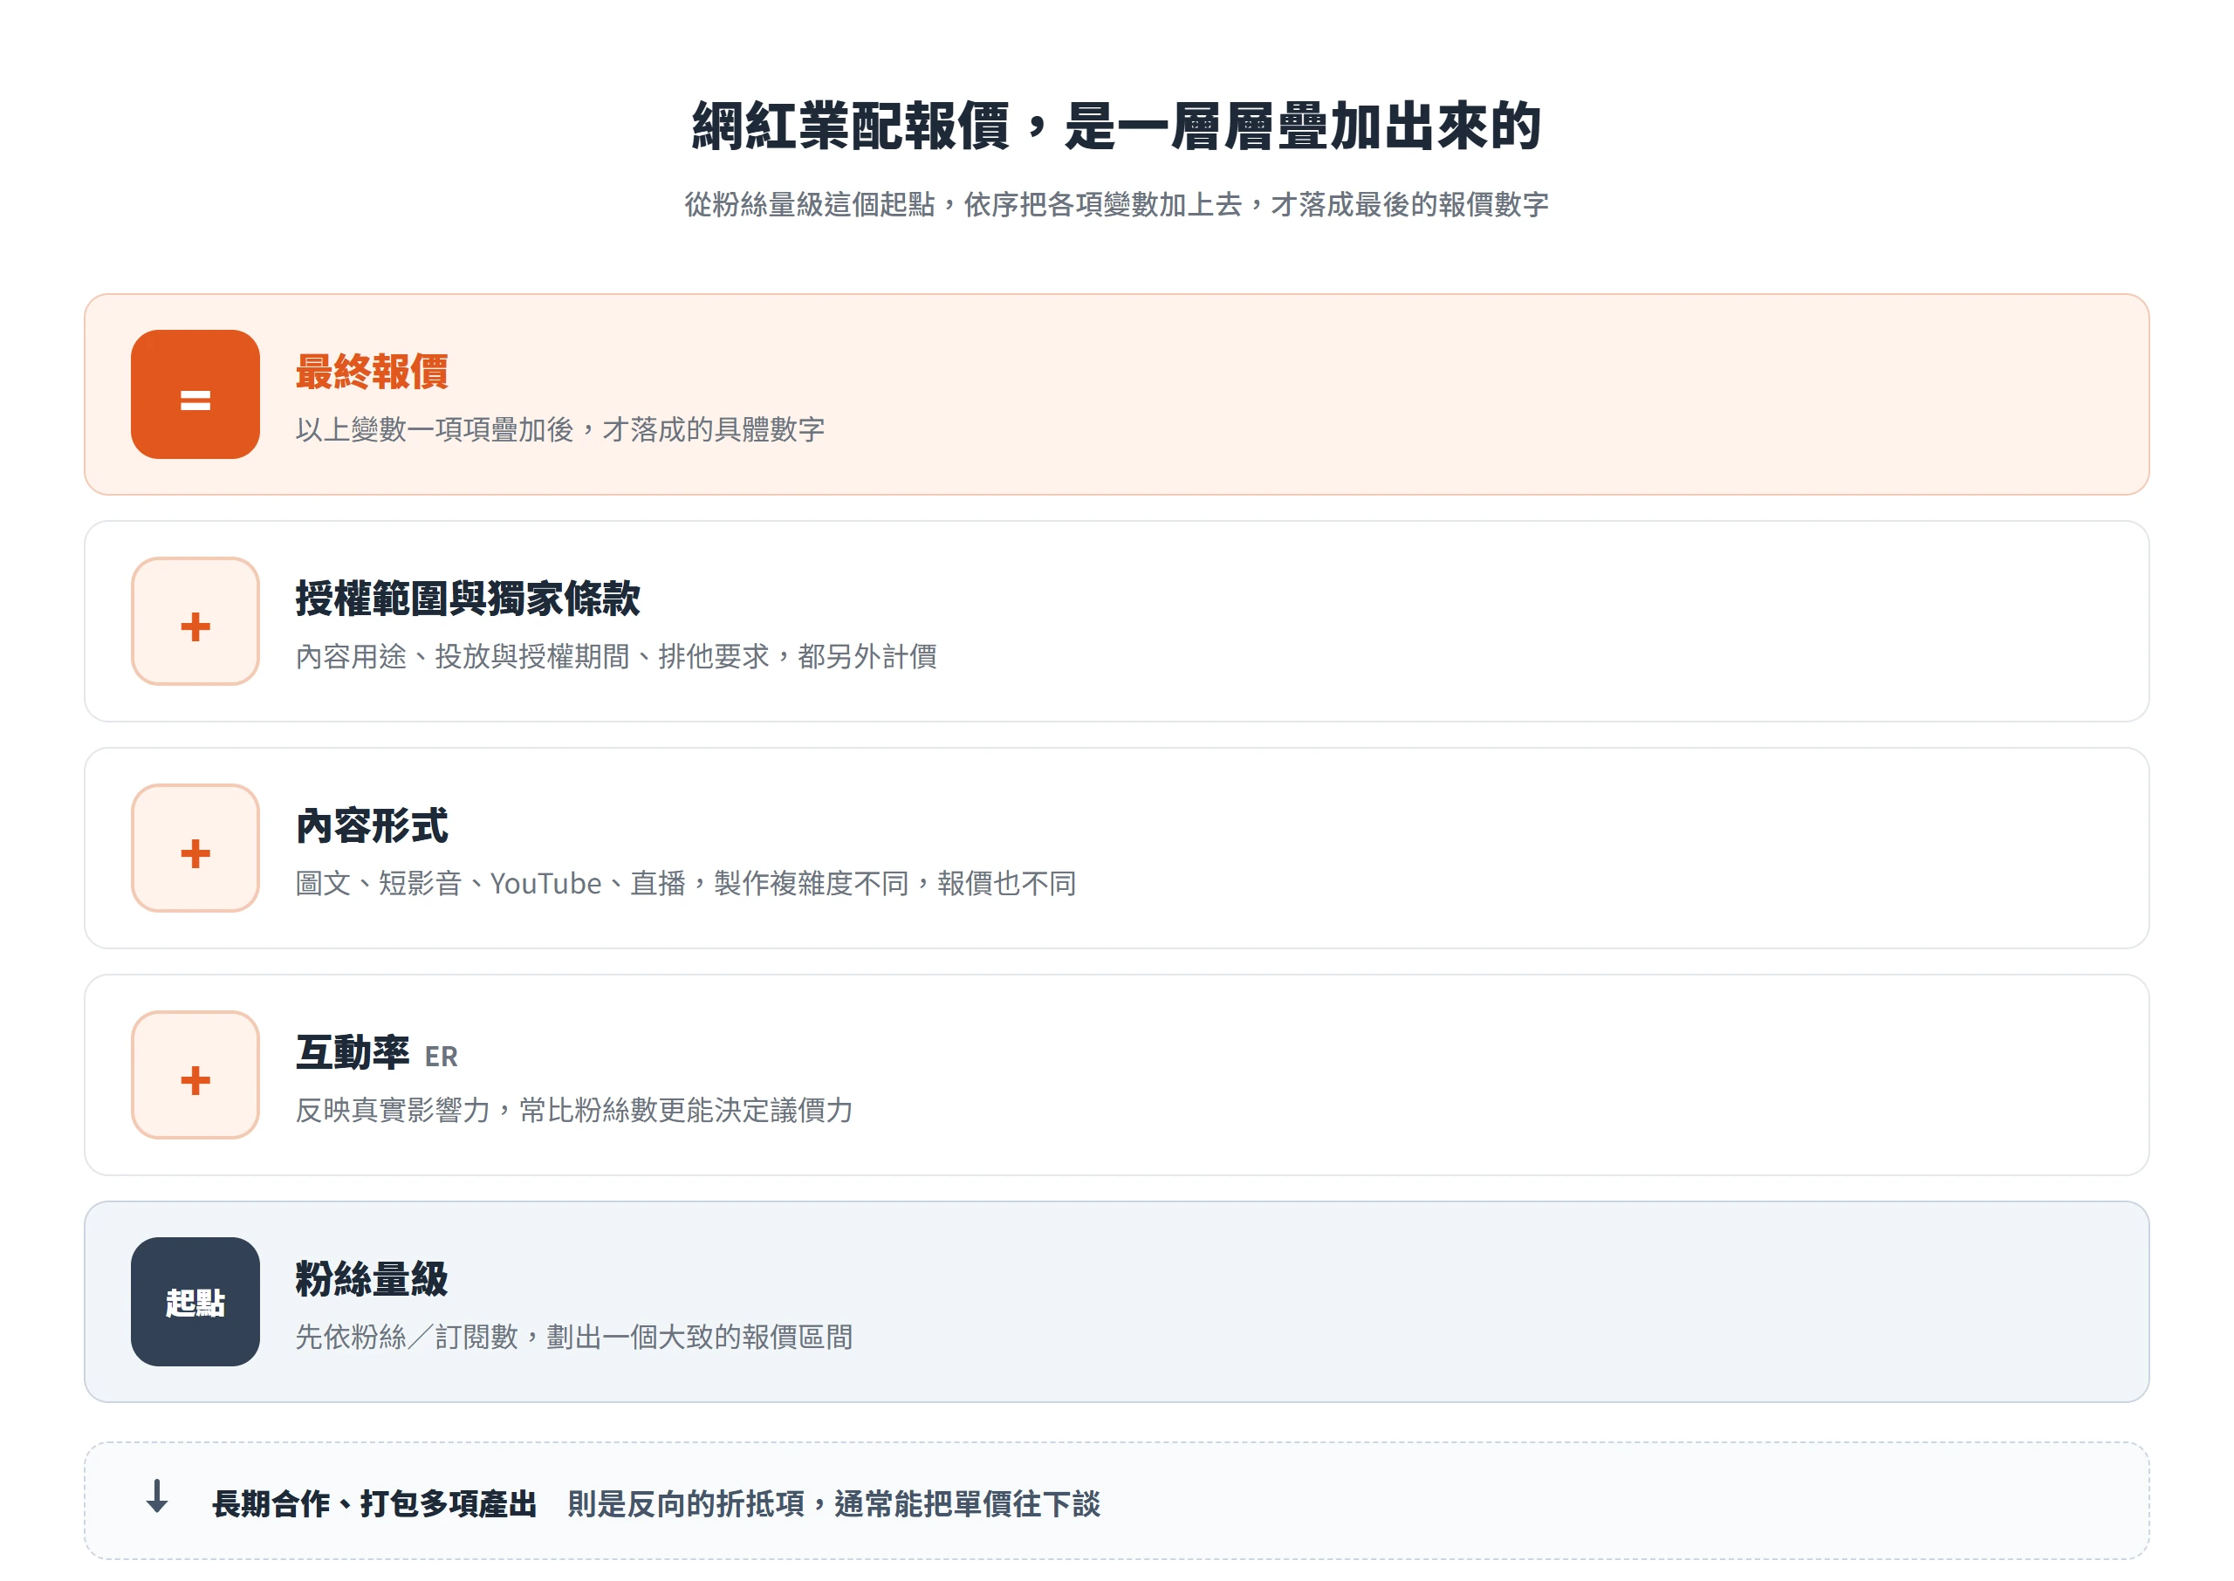The height and width of the screenshot is (1581, 2234).
Task: Click the plus icon beside 授權範圍與獨家條款
Action: pos(195,621)
